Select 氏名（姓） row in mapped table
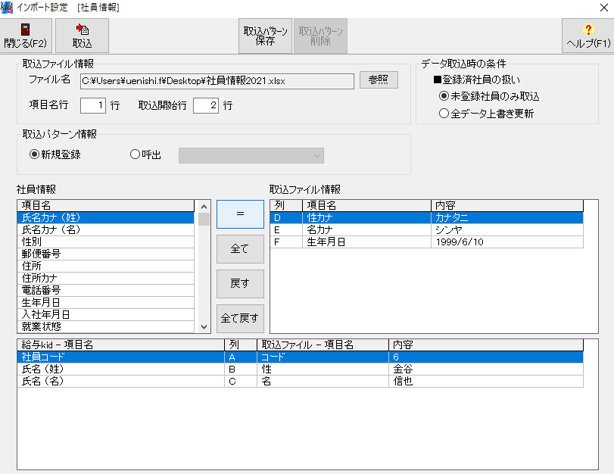614x474 pixels. [x=121, y=369]
